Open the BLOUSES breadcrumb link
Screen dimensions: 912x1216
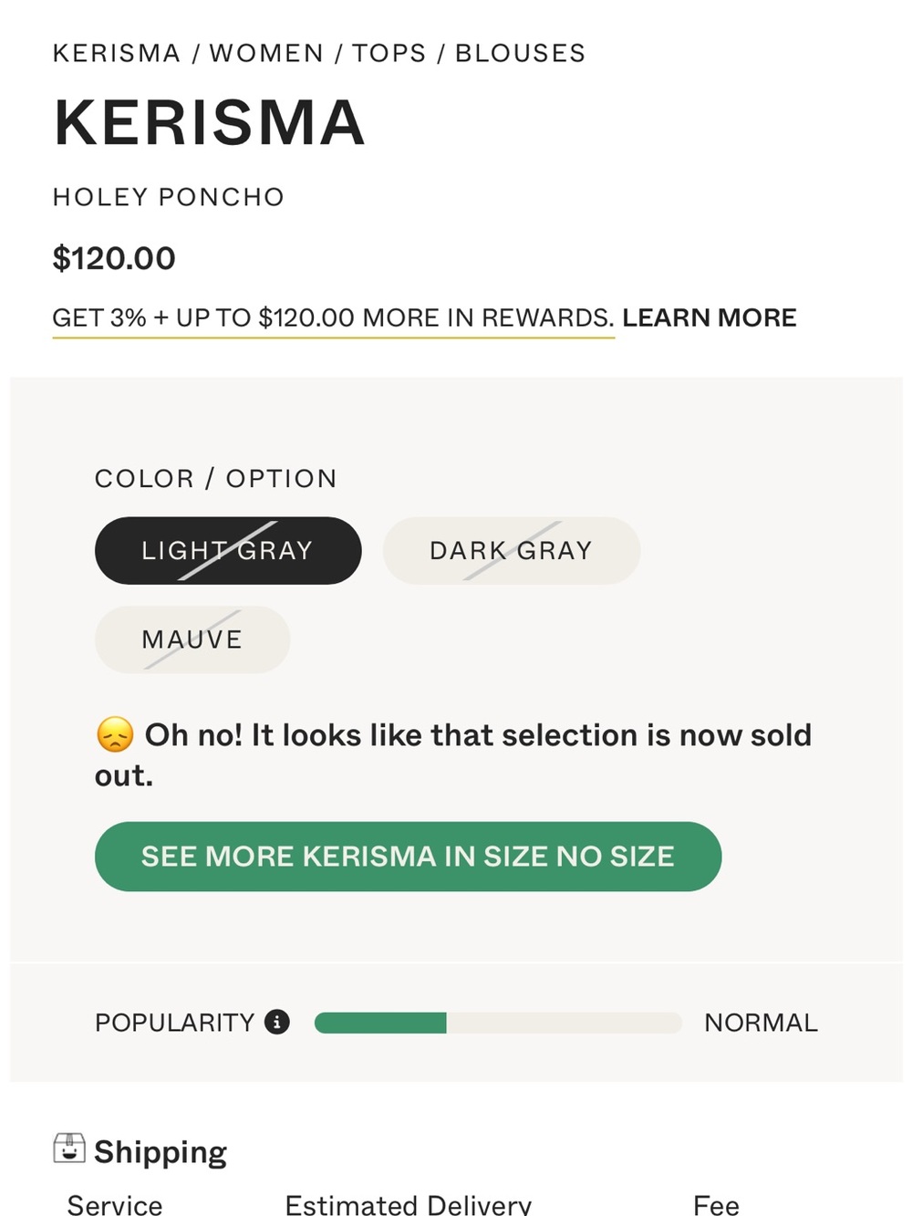click(520, 53)
